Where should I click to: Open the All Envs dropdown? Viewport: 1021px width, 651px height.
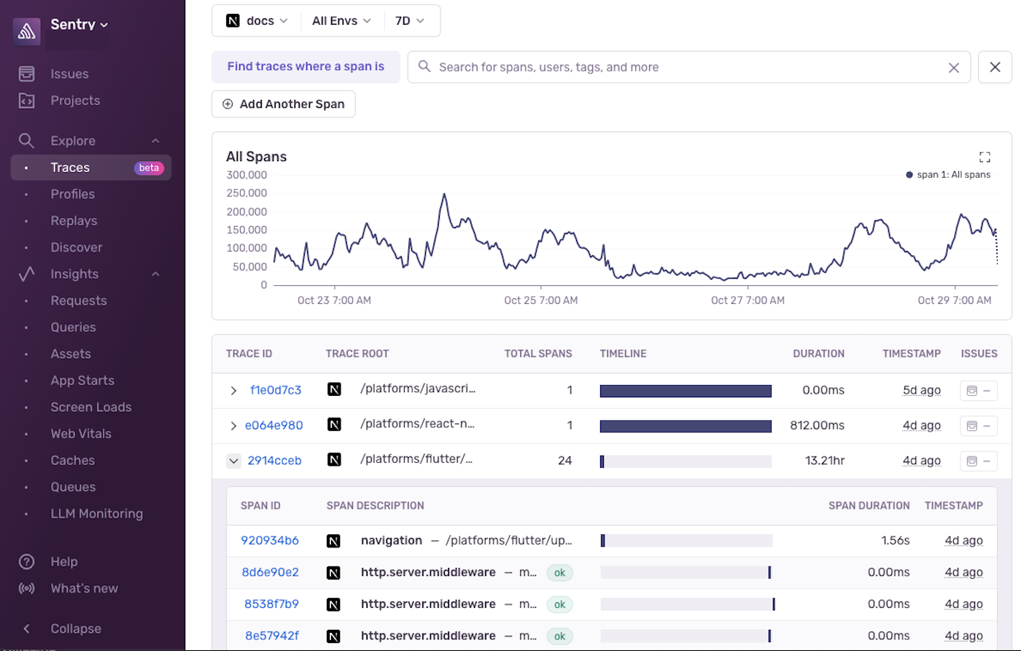pos(341,21)
